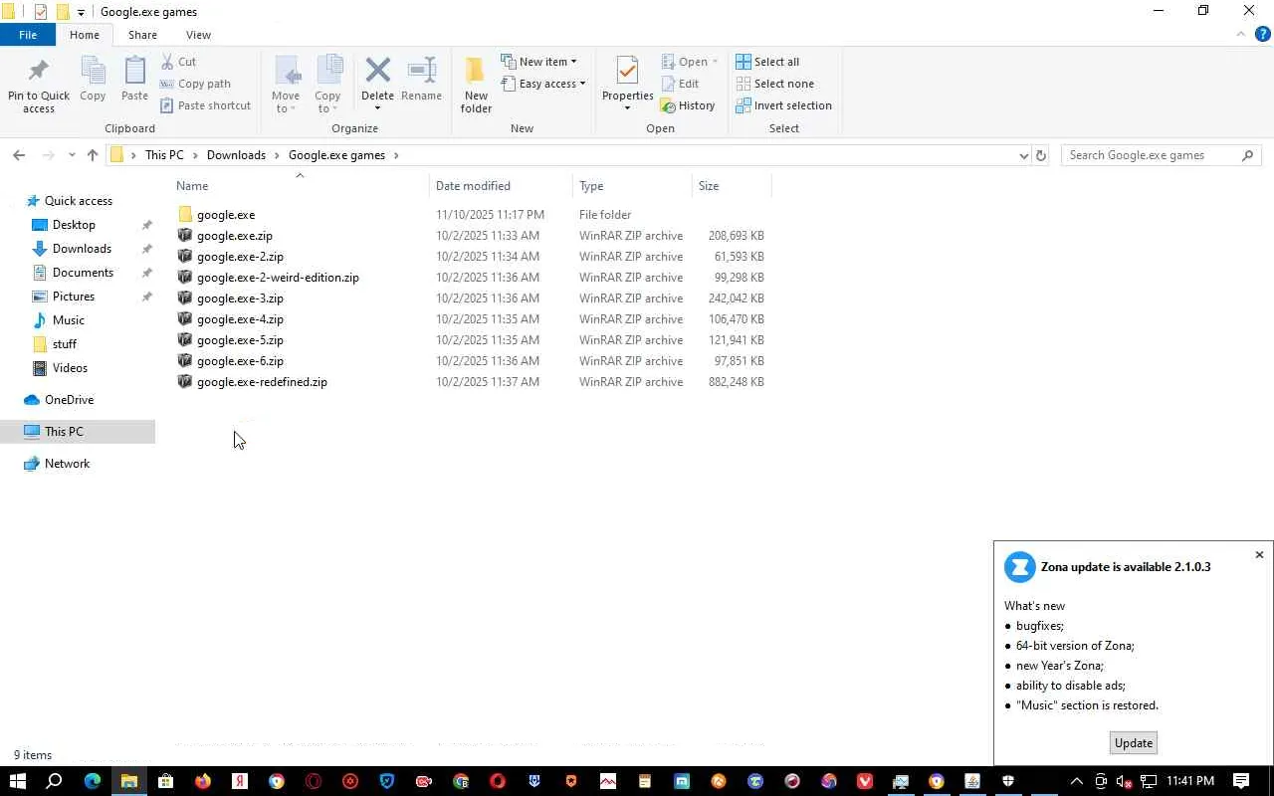
Task: Open the New item dropdown
Action: (538, 62)
